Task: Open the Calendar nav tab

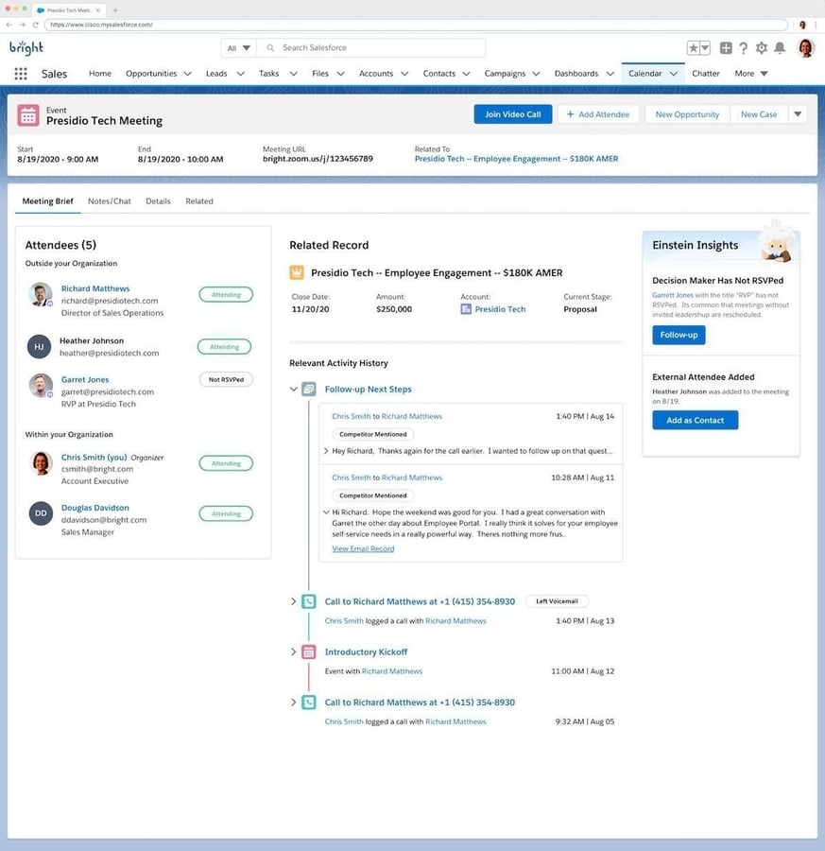Action: click(645, 73)
